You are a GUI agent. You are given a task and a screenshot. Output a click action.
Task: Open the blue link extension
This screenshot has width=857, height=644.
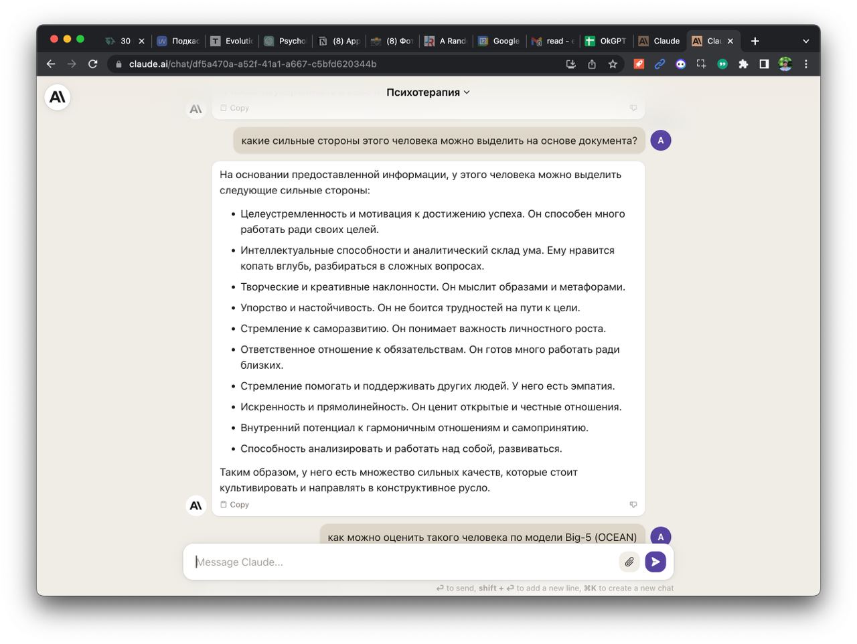[659, 64]
